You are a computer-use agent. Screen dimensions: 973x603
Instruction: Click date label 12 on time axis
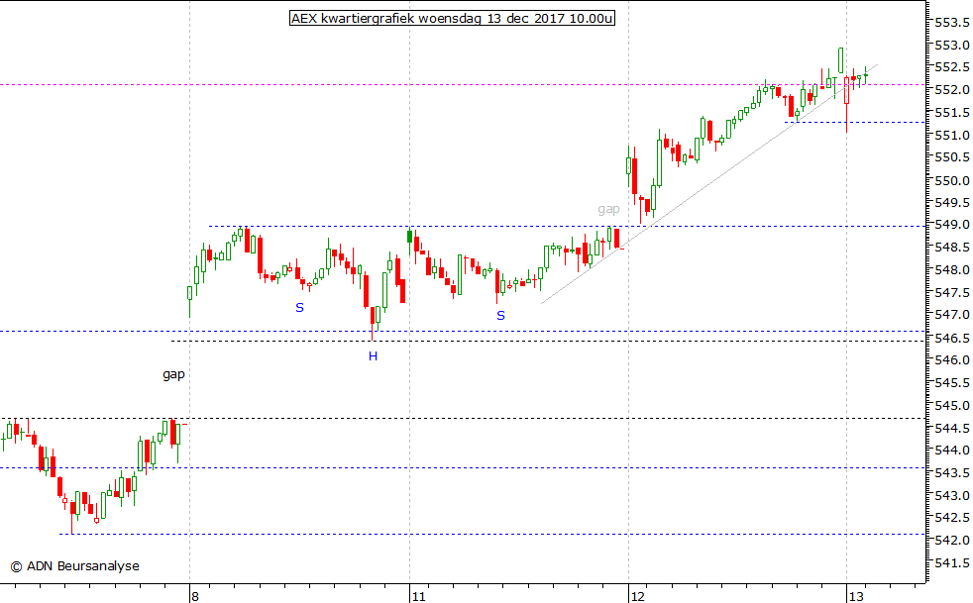click(638, 596)
